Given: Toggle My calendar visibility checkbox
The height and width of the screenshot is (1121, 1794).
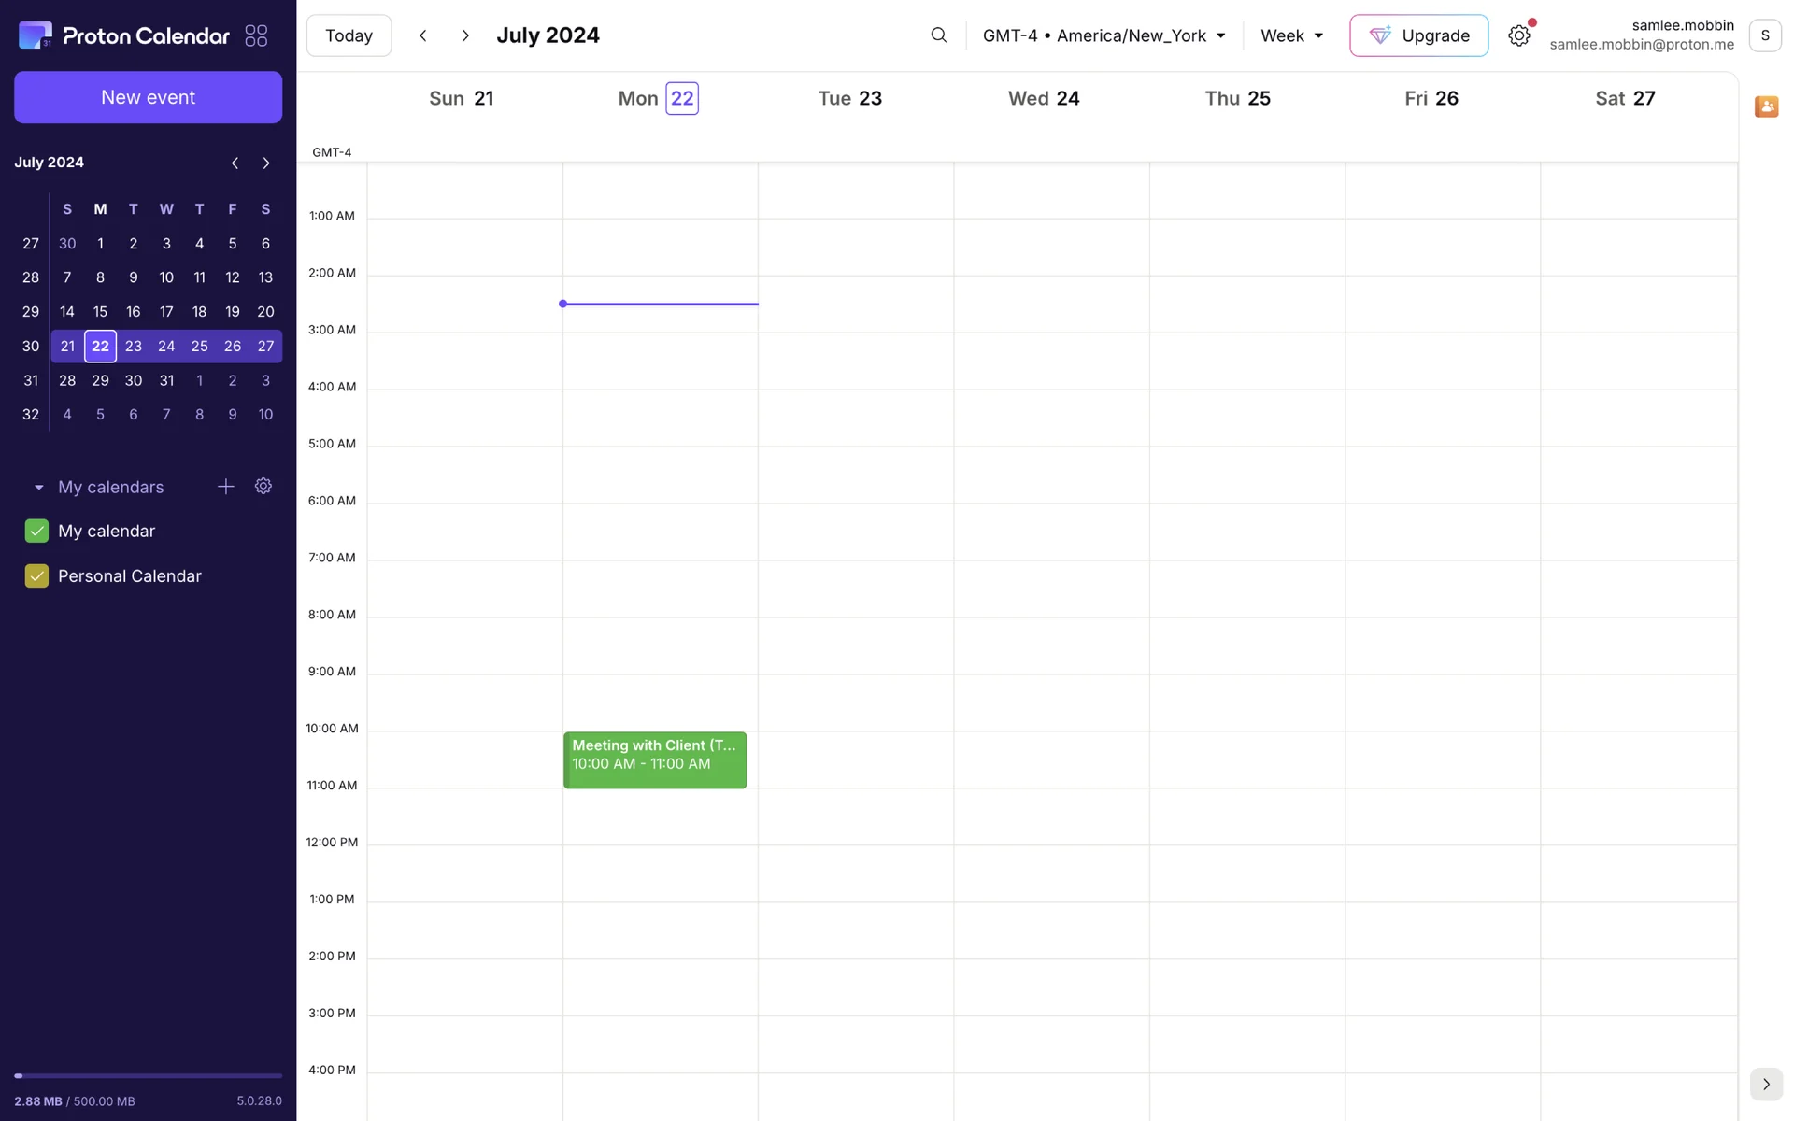Looking at the screenshot, I should [x=36, y=531].
